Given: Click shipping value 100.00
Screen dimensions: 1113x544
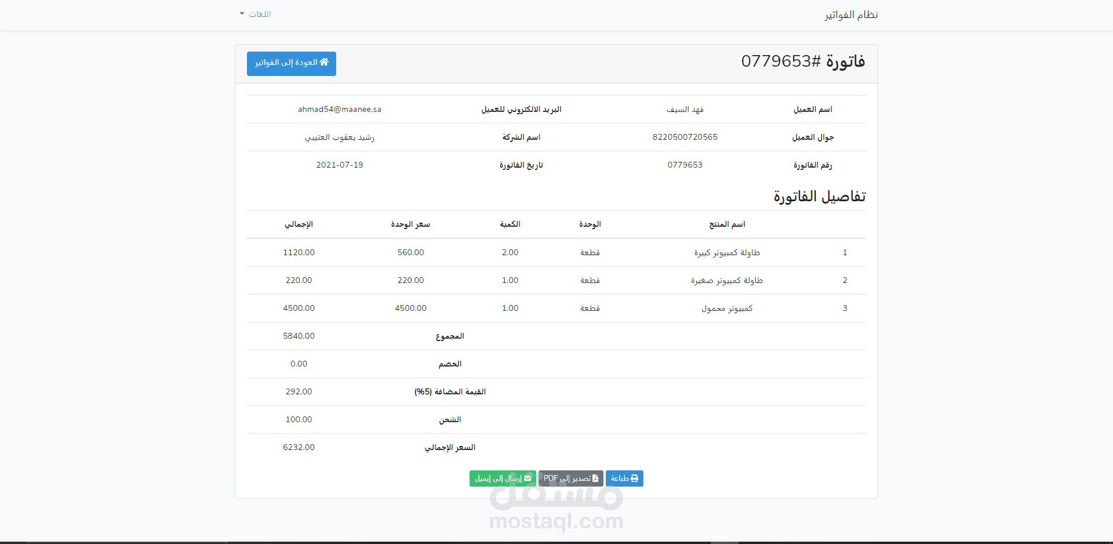Looking at the screenshot, I should click(299, 419).
